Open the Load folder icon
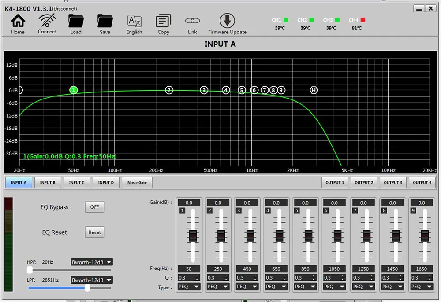This screenshot has height=302, width=441. [x=76, y=21]
